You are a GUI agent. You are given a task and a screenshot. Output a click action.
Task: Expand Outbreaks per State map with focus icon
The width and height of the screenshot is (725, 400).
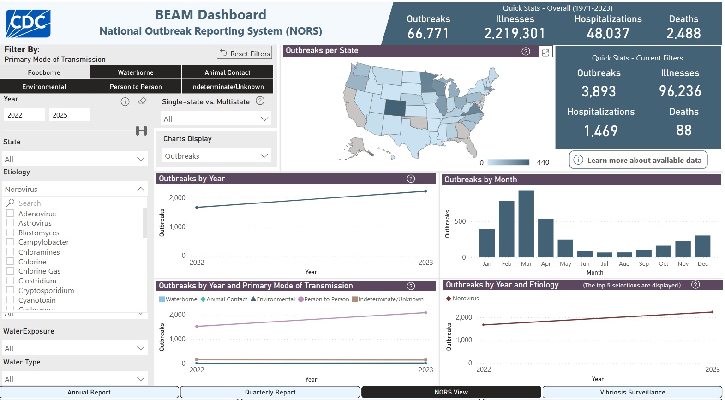(545, 52)
